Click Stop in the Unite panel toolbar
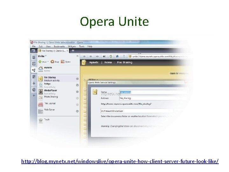The image size is (229, 172). [55, 61]
